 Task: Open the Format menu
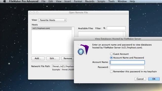pos(78,1)
